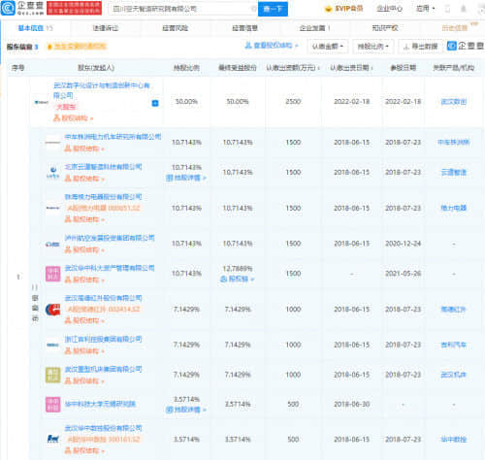Sort by 认缴出资日期 column header
This screenshot has width=485, height=460.
351,68
